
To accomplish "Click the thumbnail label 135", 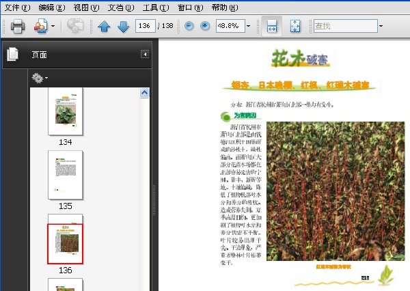I will point(66,206).
